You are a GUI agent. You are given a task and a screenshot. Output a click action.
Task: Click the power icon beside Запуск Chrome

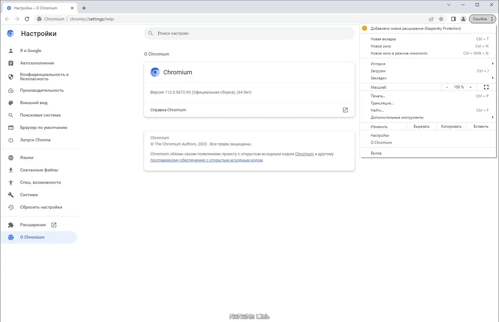[x=11, y=140]
